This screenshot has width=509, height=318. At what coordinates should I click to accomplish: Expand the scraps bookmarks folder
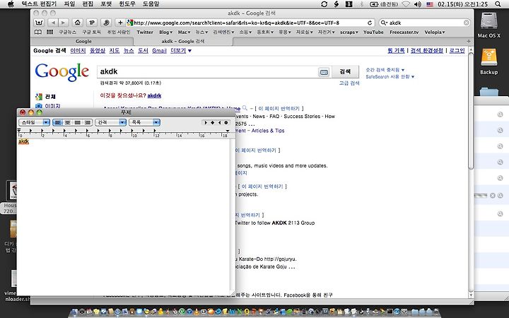click(349, 32)
